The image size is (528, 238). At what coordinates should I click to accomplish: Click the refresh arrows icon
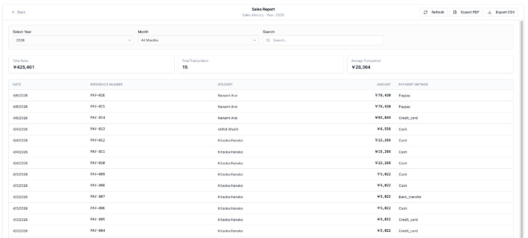tap(425, 12)
